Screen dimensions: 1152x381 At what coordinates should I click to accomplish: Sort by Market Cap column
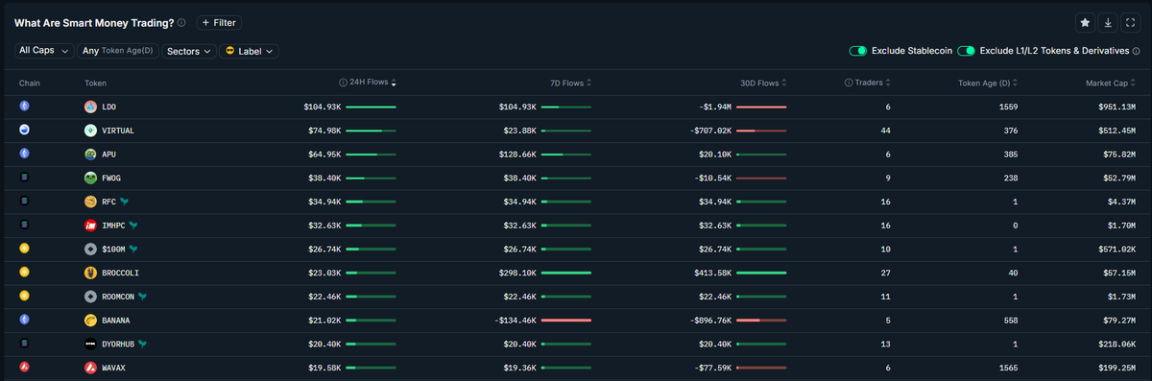pyautogui.click(x=1111, y=83)
